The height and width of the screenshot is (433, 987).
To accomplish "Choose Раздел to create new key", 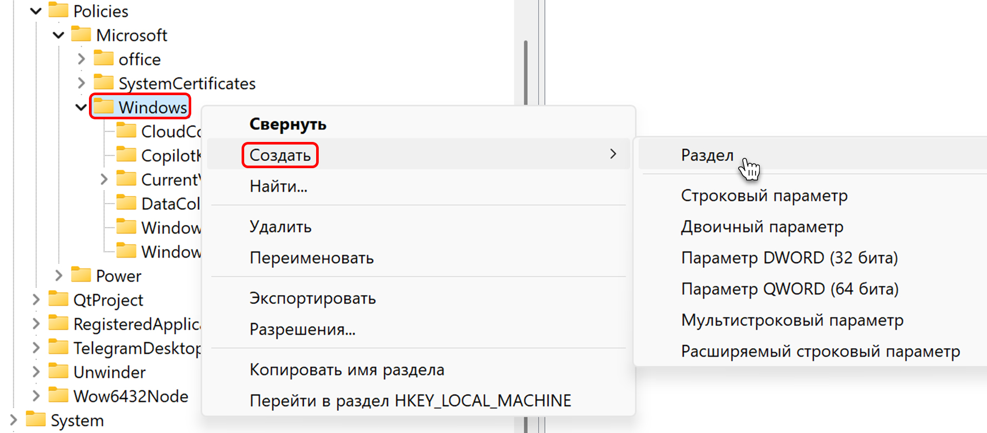I will point(707,155).
